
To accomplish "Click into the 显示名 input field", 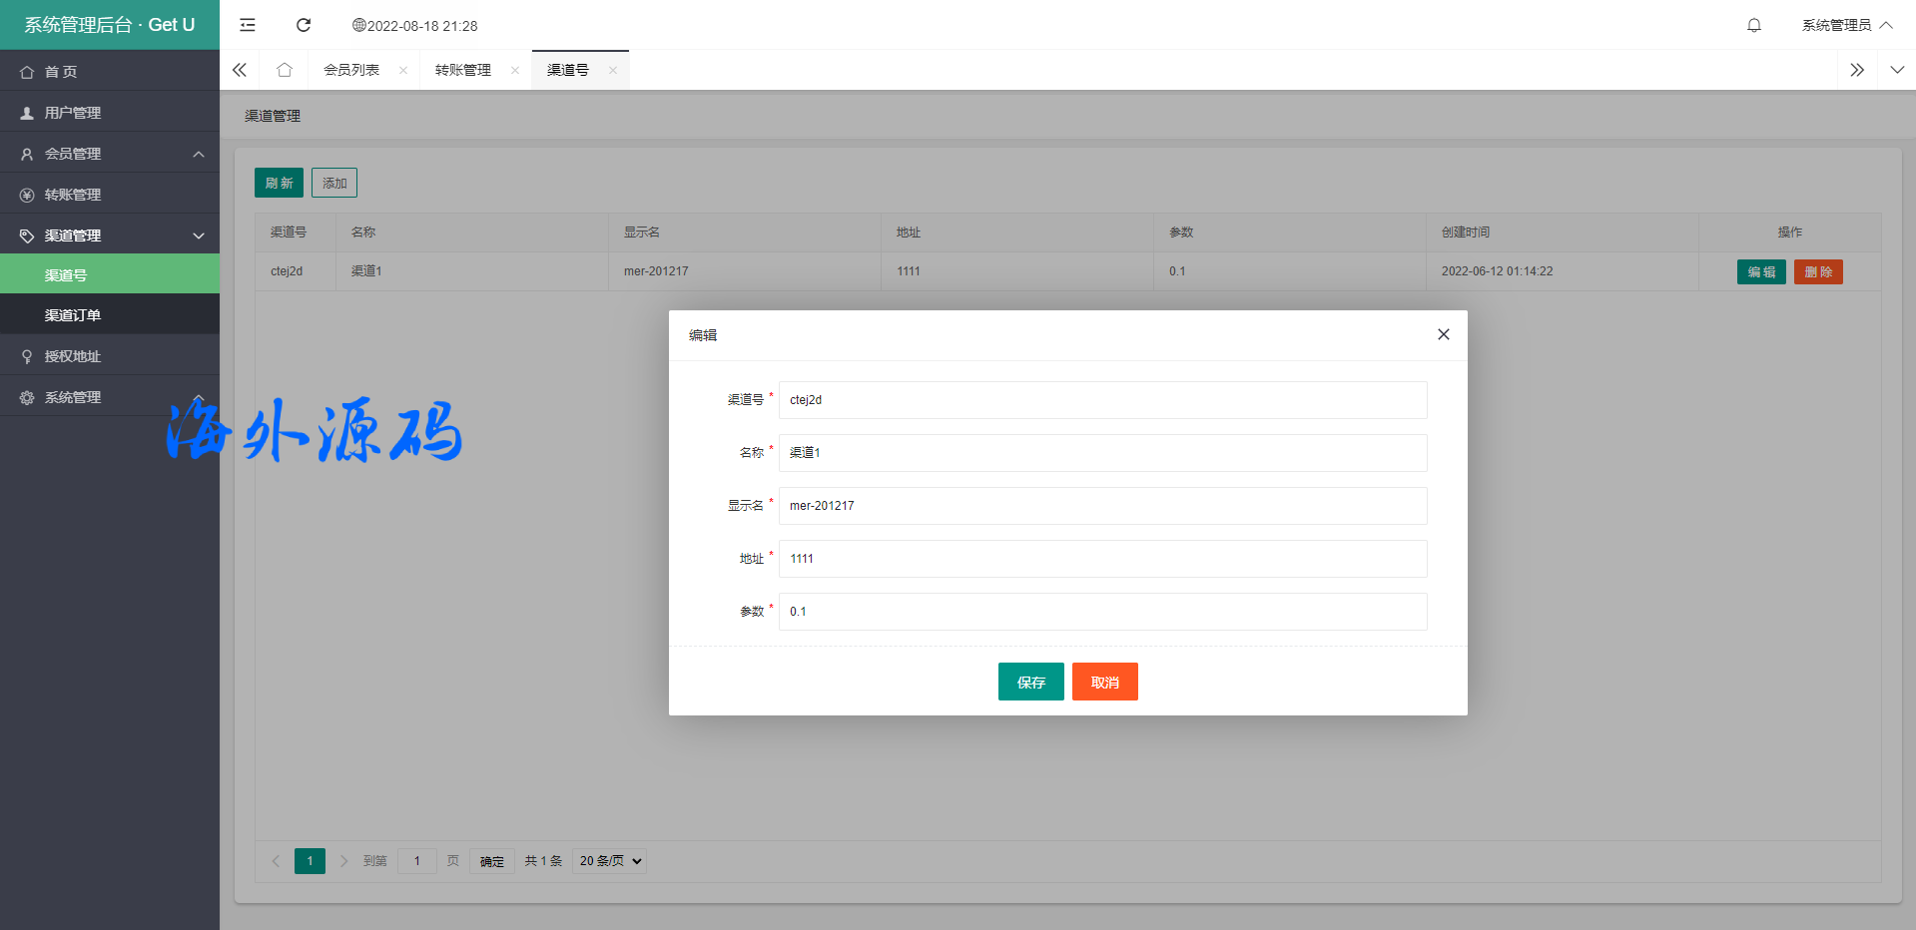I will [1102, 506].
